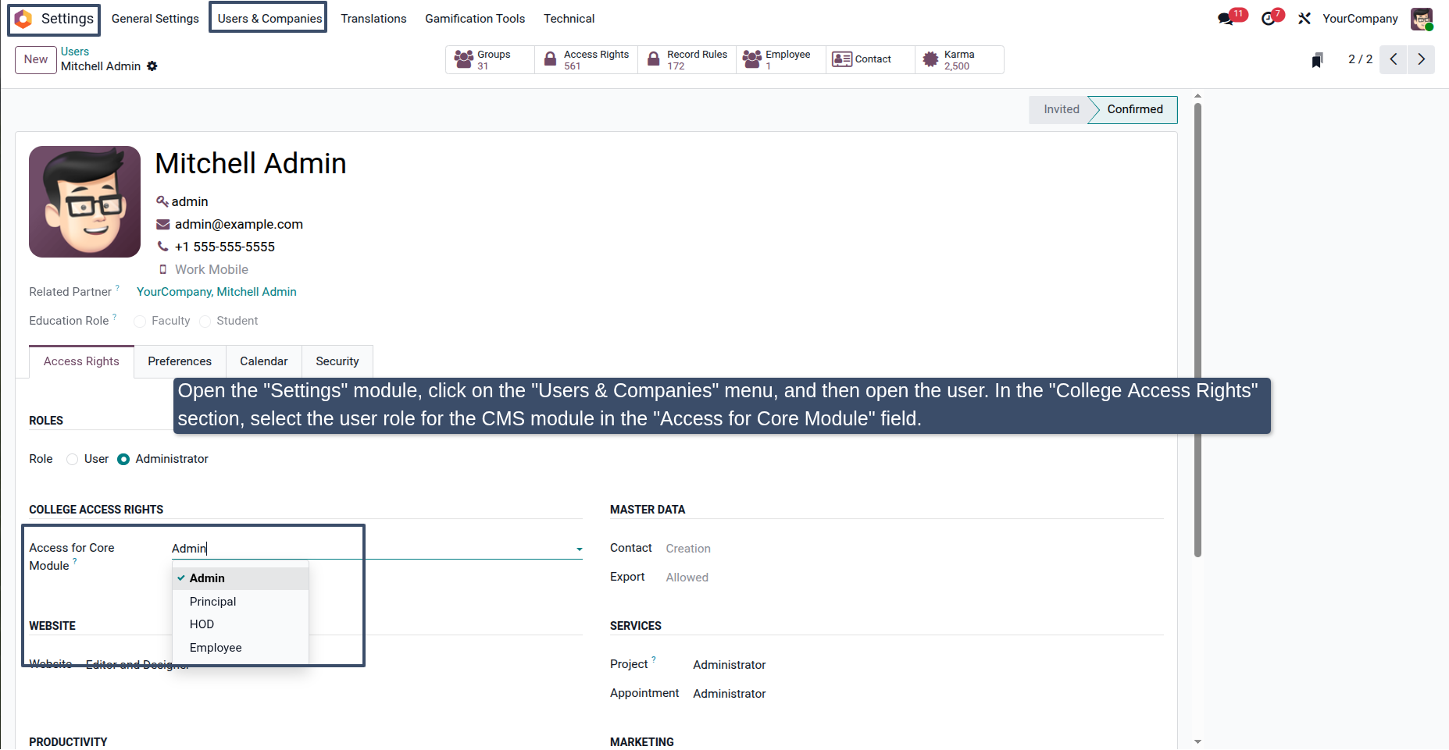Go to next record arrow

1421,59
